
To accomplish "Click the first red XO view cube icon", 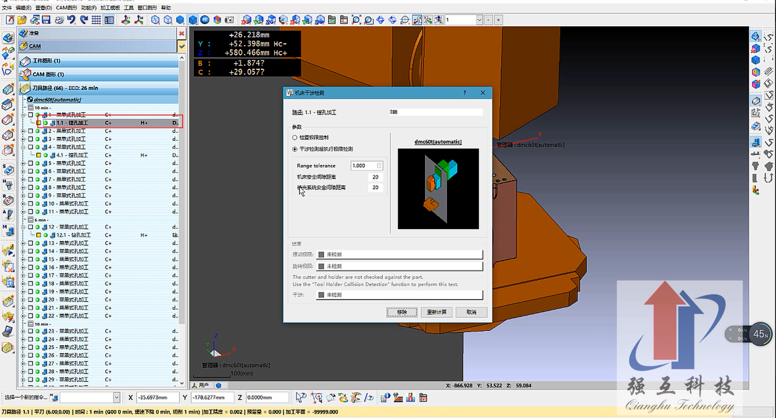I will [246, 19].
